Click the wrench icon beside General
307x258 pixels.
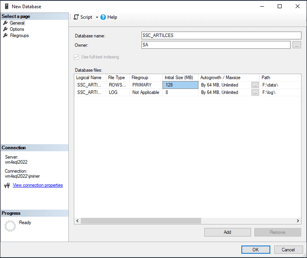5,23
